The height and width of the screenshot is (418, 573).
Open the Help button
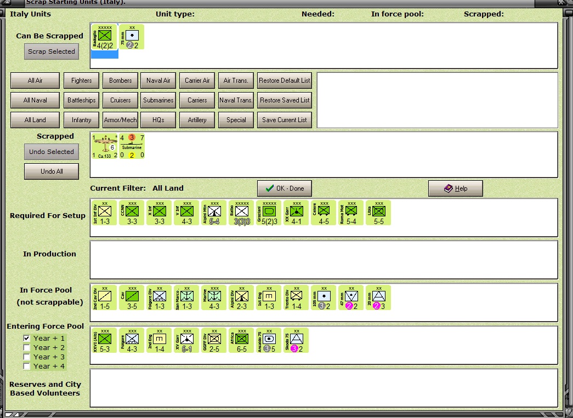tap(455, 188)
